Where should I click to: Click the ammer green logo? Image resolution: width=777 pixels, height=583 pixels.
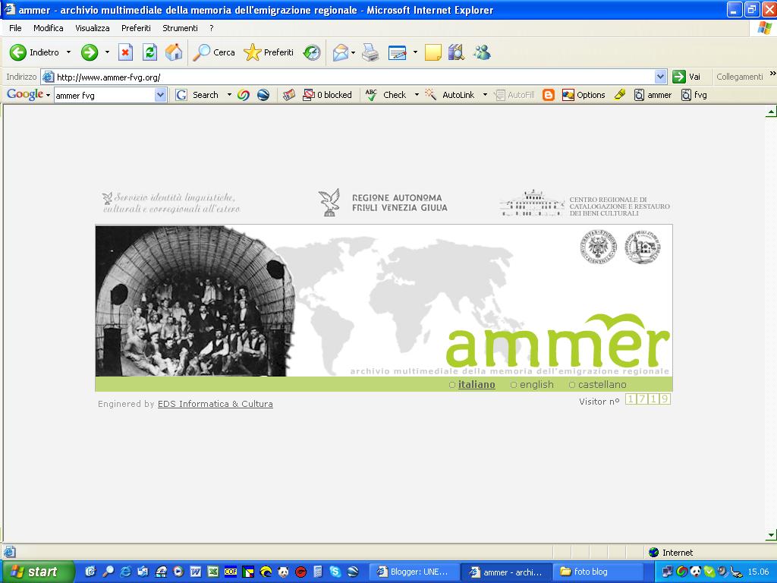coord(558,342)
